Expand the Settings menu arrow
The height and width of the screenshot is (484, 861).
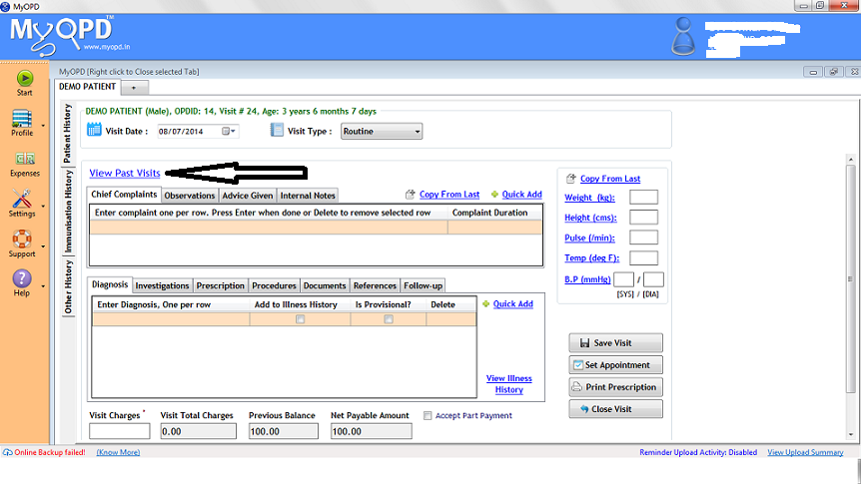coord(43,207)
